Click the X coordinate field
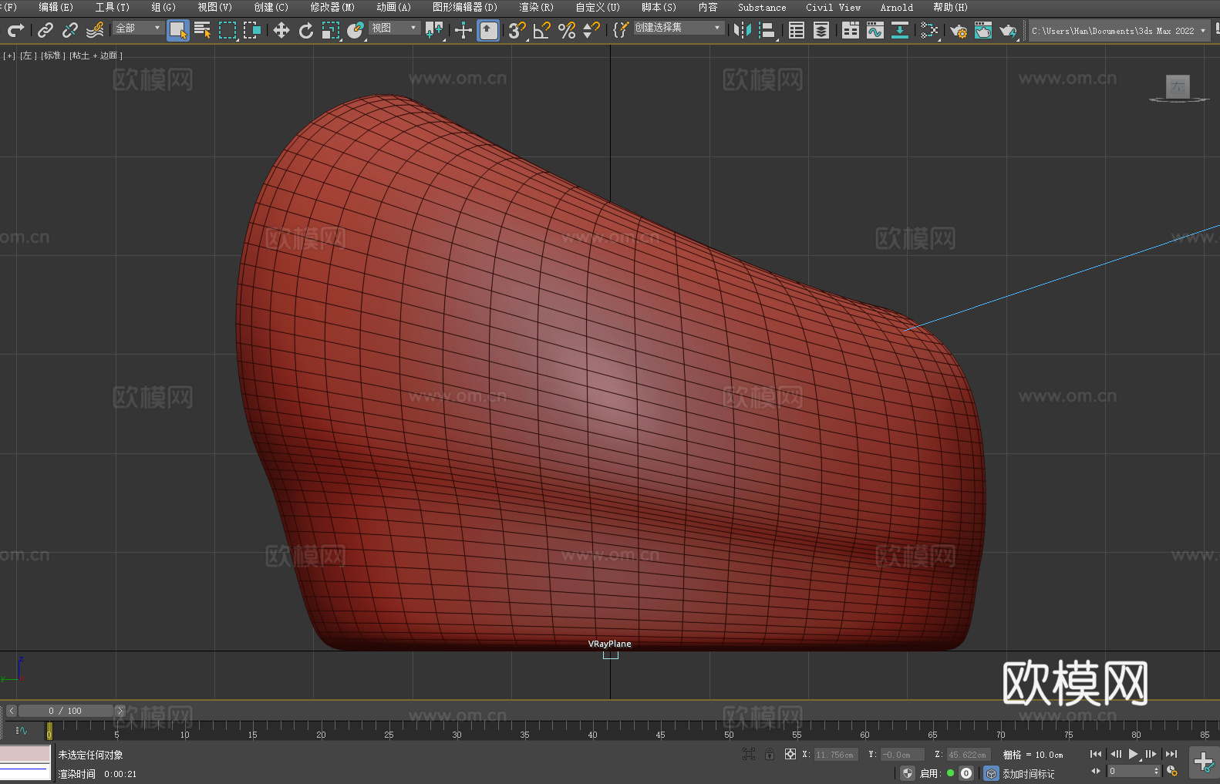The height and width of the screenshot is (784, 1220). click(835, 755)
